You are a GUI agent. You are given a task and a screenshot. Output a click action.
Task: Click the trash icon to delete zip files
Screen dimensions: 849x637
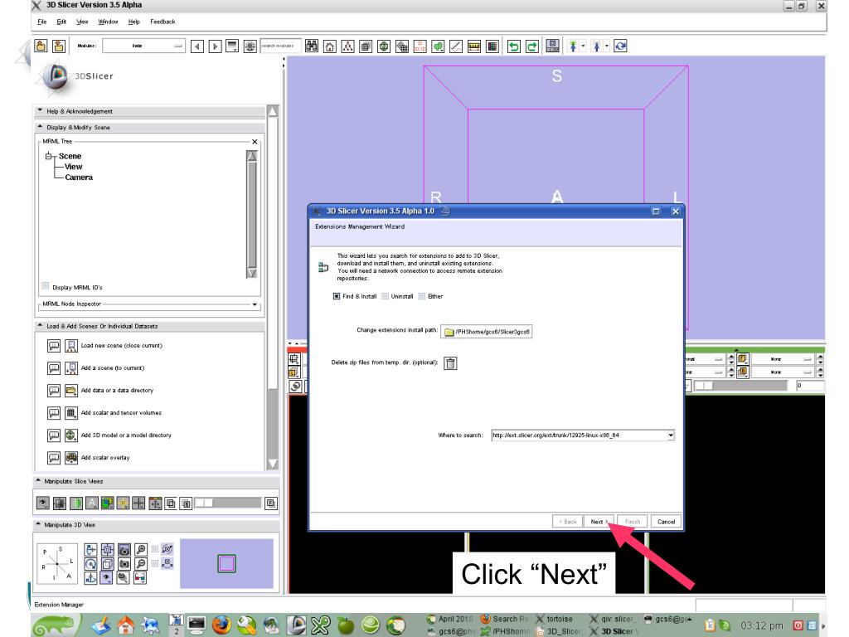point(450,363)
